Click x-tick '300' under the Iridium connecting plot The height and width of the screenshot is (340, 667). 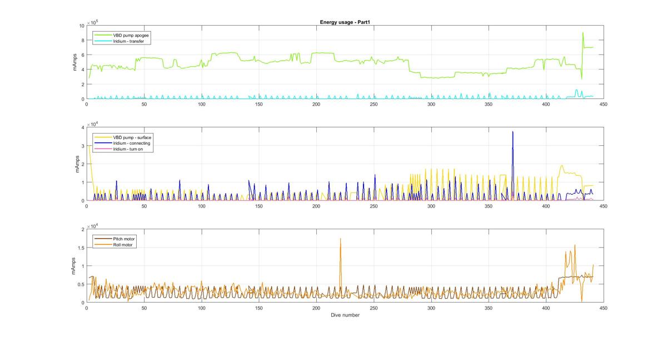coord(431,206)
